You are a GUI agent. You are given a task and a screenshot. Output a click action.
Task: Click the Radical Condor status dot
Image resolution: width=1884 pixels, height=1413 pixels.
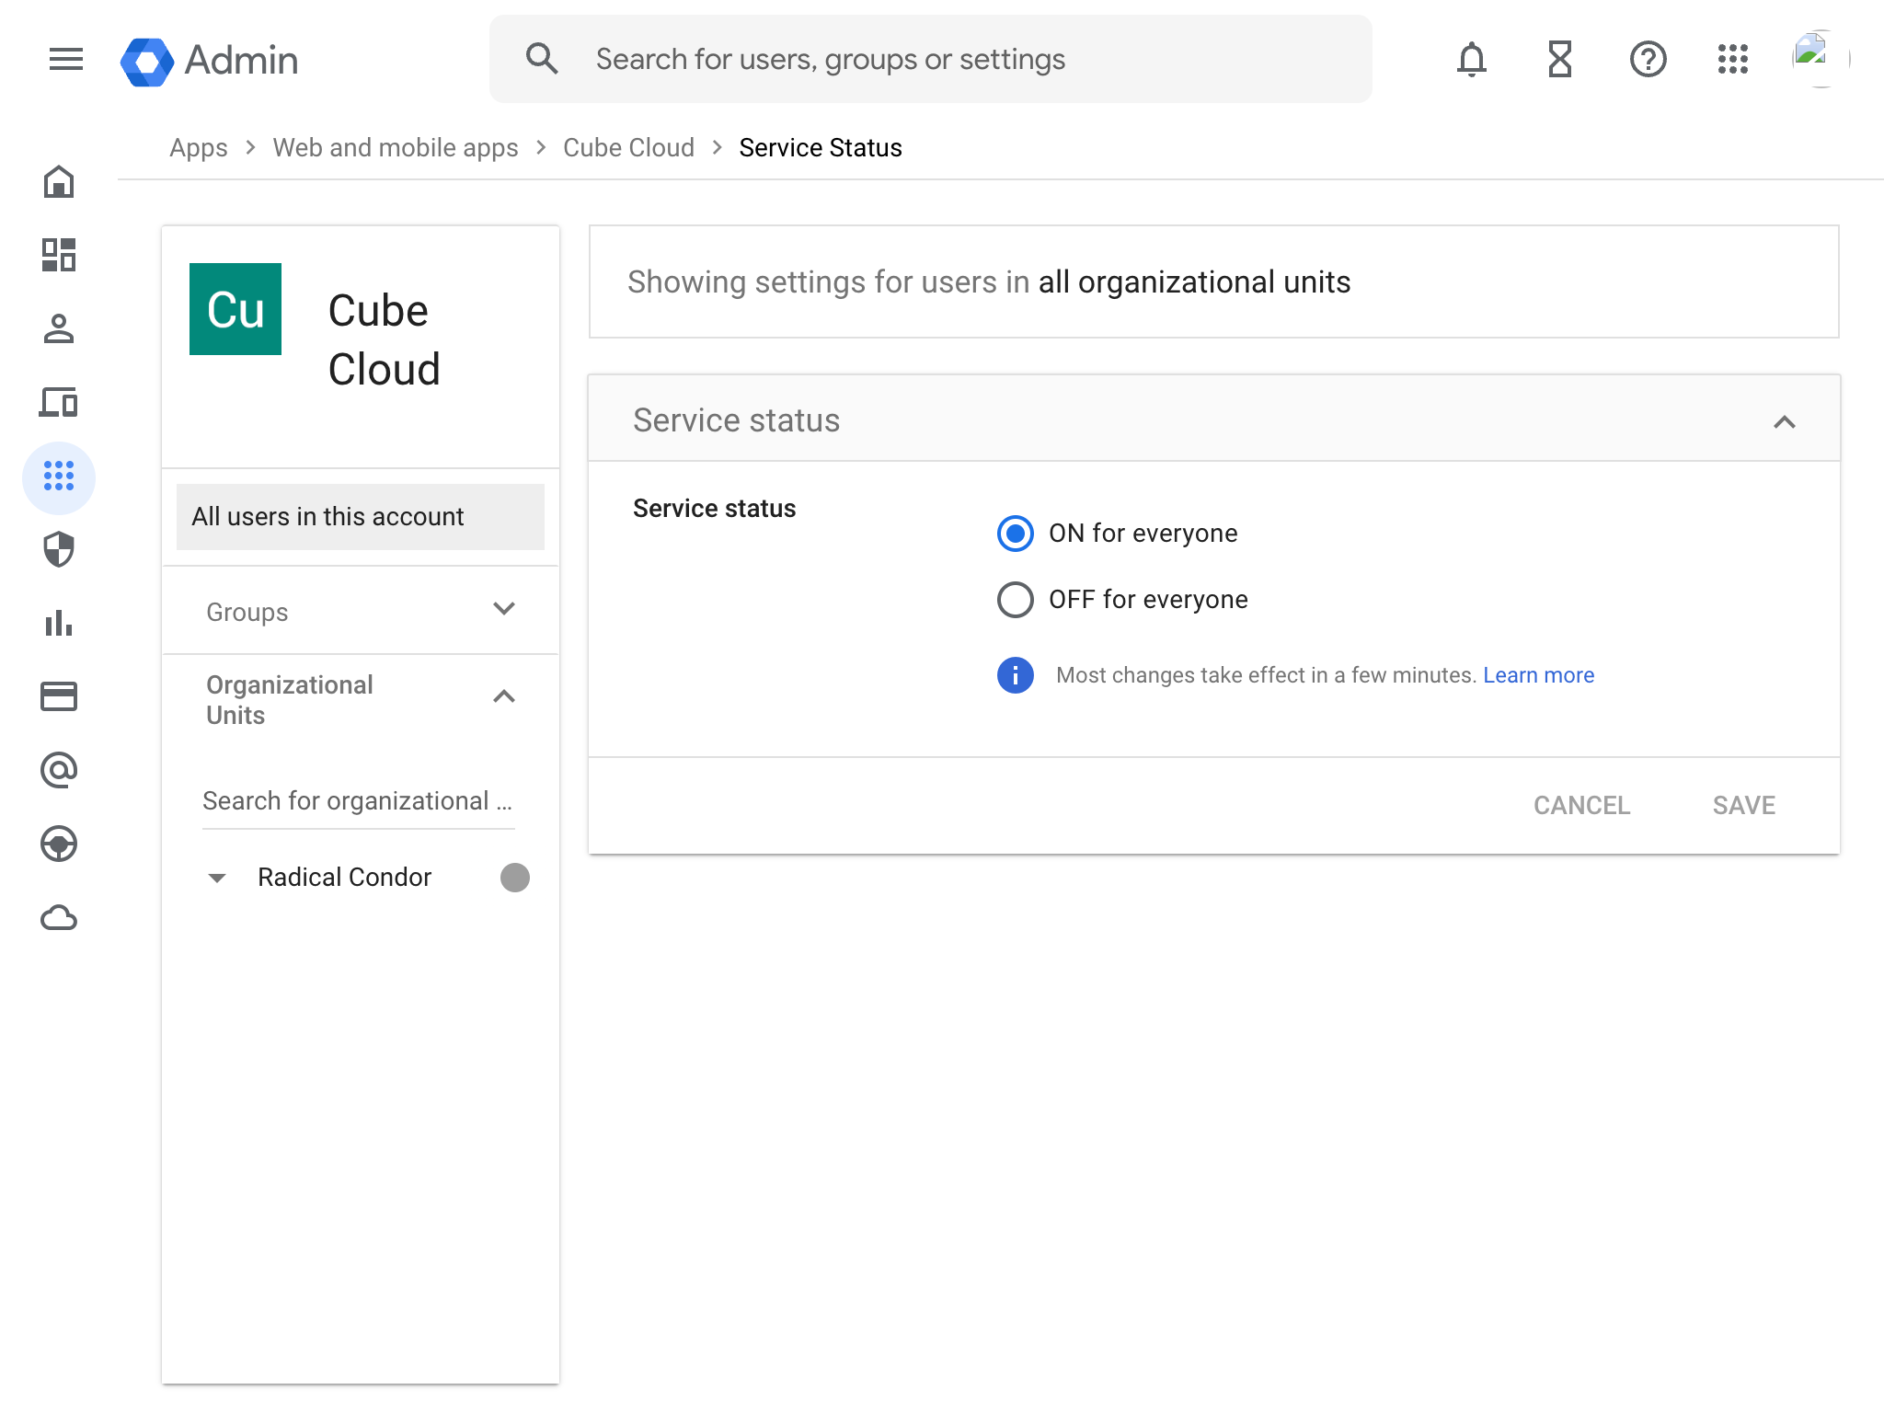click(515, 878)
